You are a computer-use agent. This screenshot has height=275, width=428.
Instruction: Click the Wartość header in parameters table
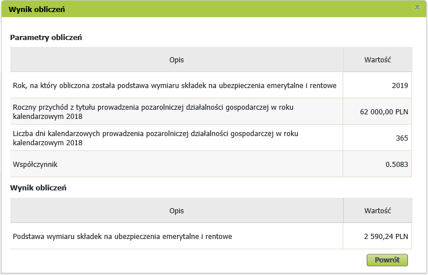pos(378,59)
